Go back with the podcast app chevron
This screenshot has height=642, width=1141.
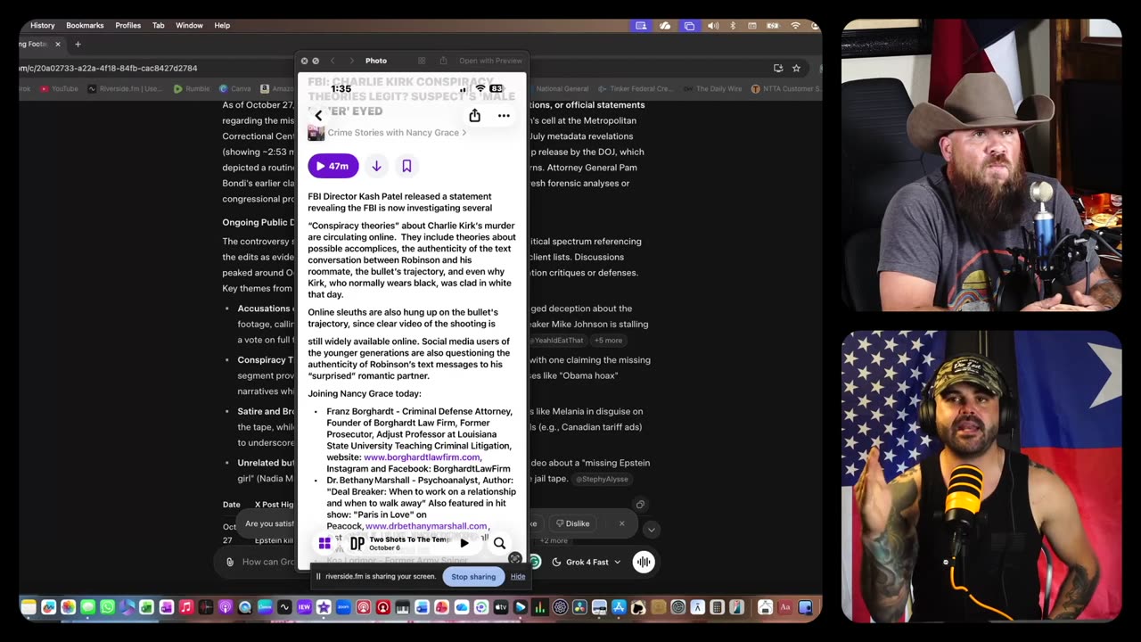[x=318, y=115]
